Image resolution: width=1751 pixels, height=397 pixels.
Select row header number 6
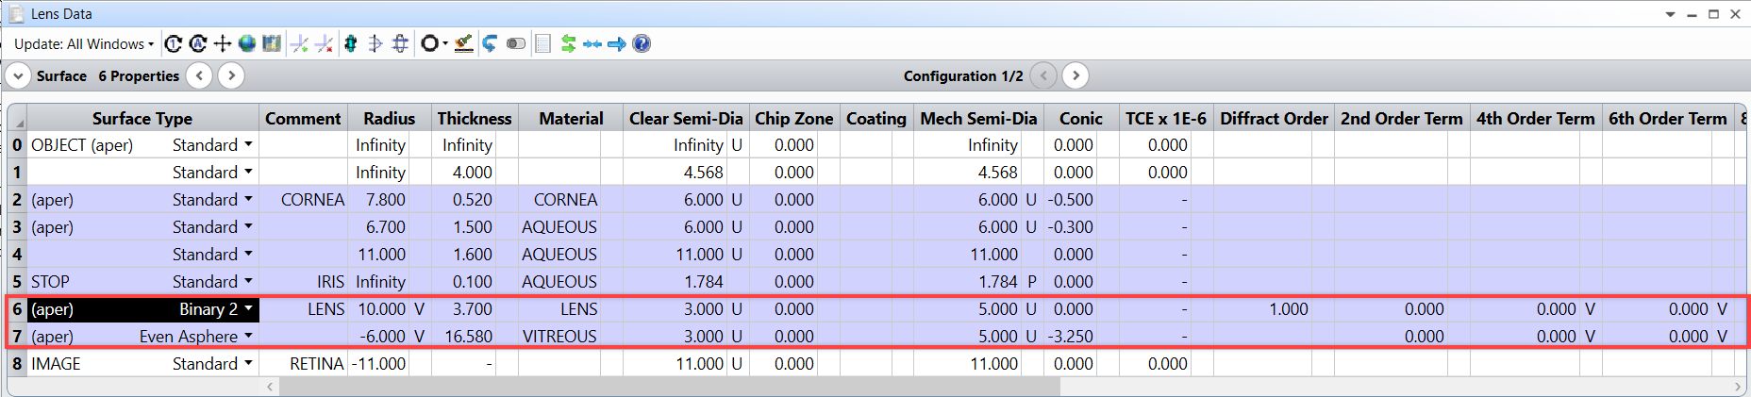coord(17,308)
